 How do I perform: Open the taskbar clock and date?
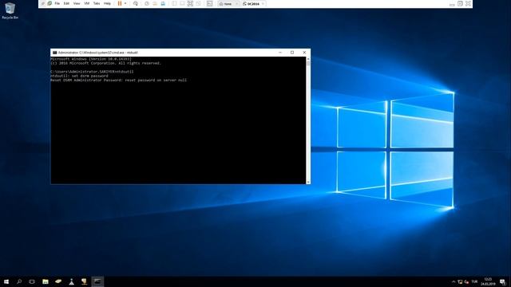pyautogui.click(x=488, y=281)
